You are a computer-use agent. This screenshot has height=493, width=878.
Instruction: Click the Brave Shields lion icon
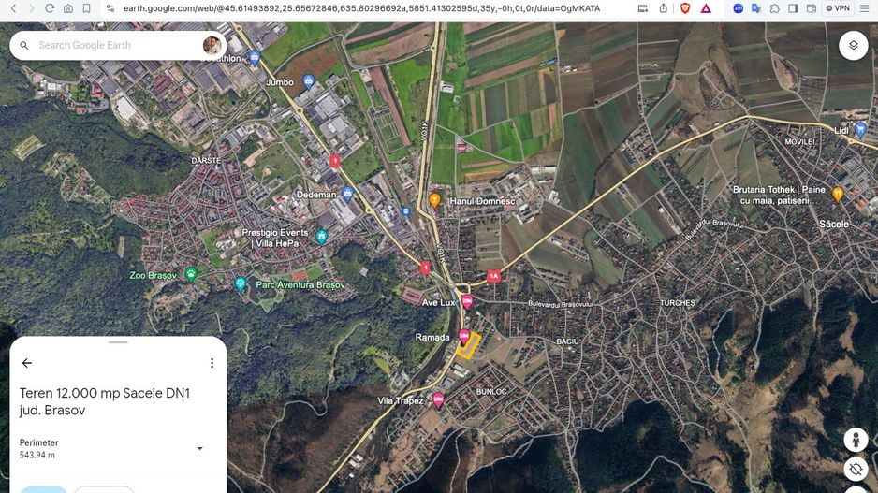point(685,8)
